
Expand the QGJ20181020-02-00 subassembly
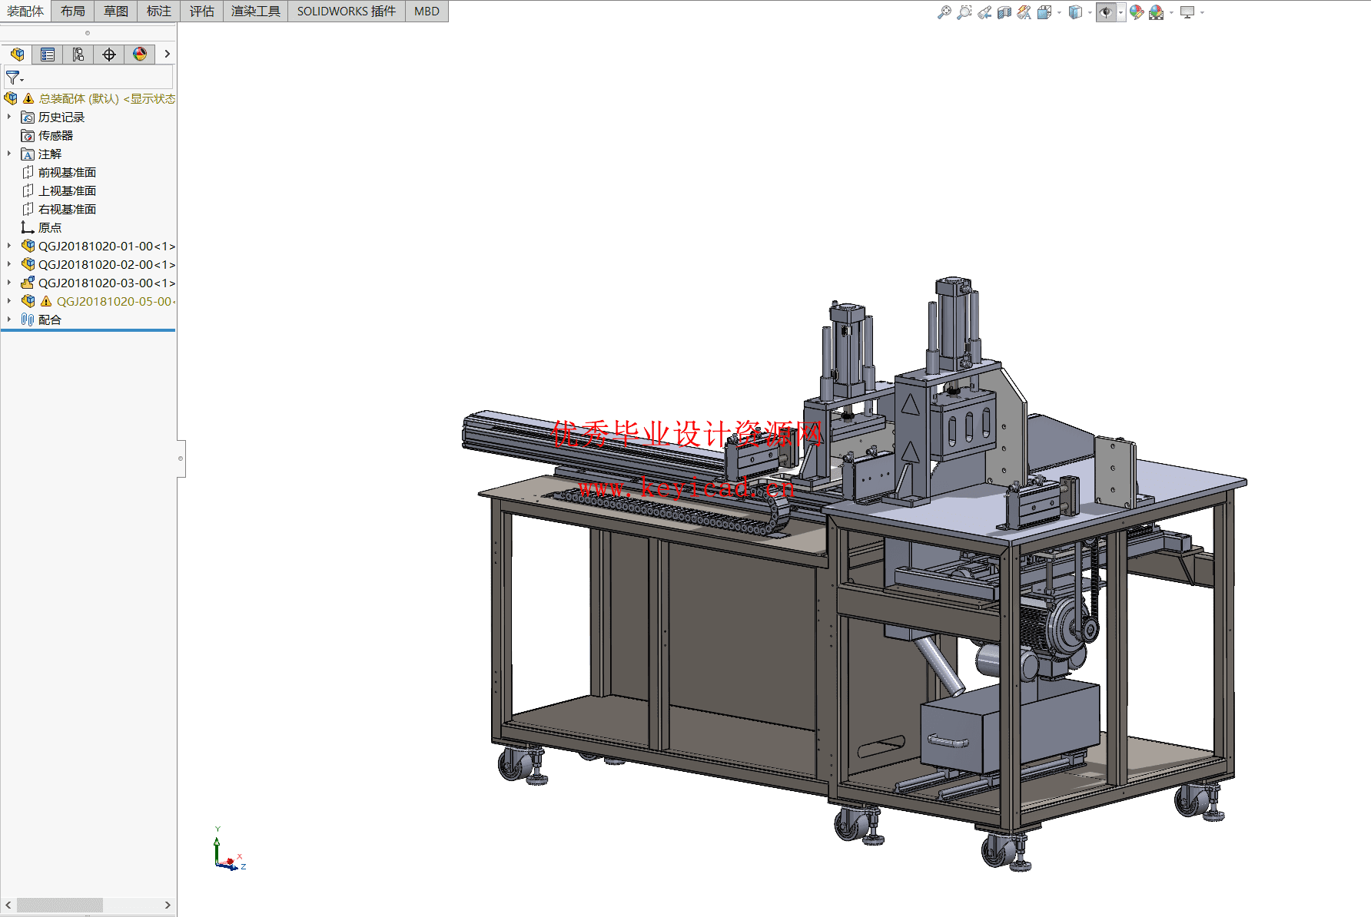[9, 264]
